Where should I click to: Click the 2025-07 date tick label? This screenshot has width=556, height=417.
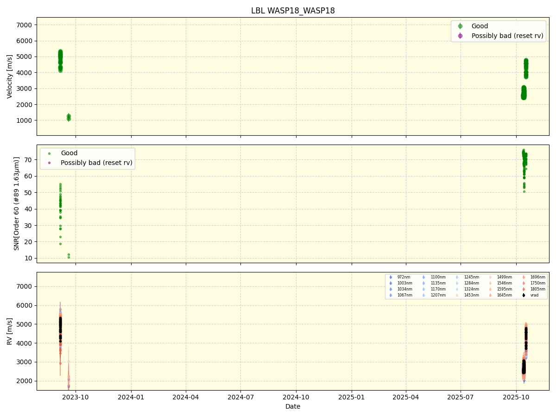click(461, 397)
